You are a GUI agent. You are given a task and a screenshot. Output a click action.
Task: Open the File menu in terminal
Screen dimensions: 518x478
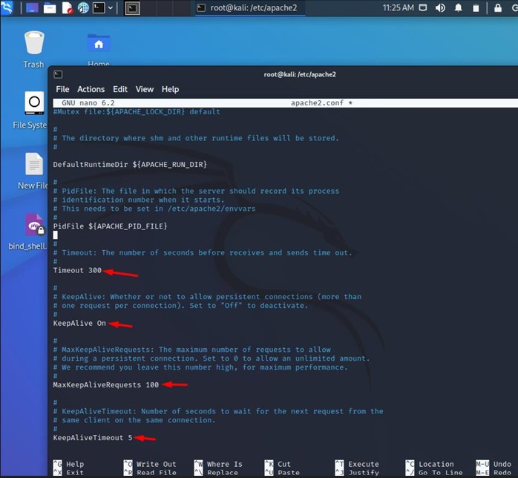click(62, 89)
